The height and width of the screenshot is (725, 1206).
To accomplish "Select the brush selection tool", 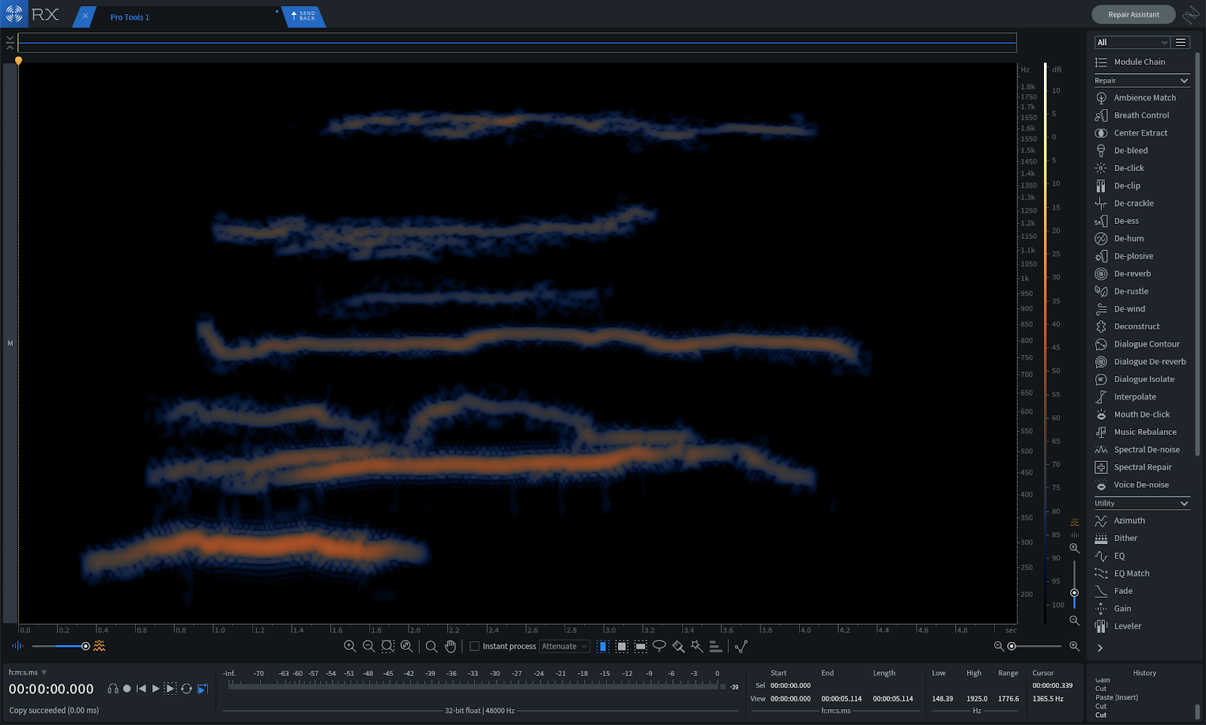I will 678,646.
